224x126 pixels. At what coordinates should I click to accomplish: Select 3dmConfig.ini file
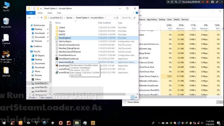[65, 41]
